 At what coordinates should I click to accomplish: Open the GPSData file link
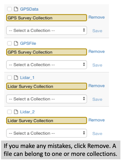pos(29,9)
